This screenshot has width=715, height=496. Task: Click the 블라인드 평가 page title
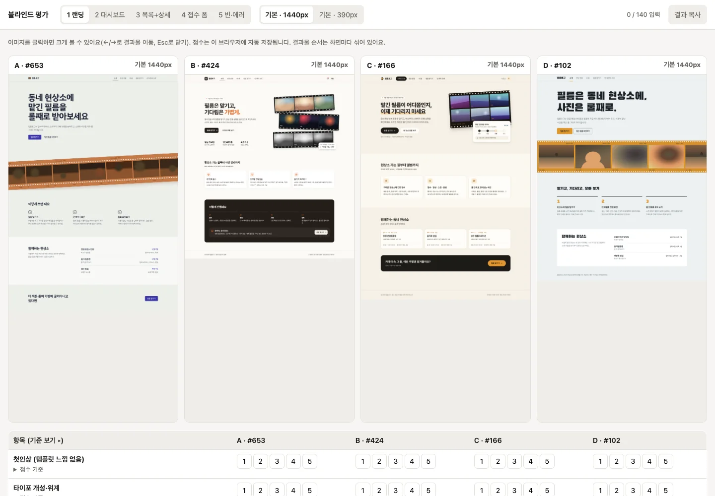[x=28, y=15]
